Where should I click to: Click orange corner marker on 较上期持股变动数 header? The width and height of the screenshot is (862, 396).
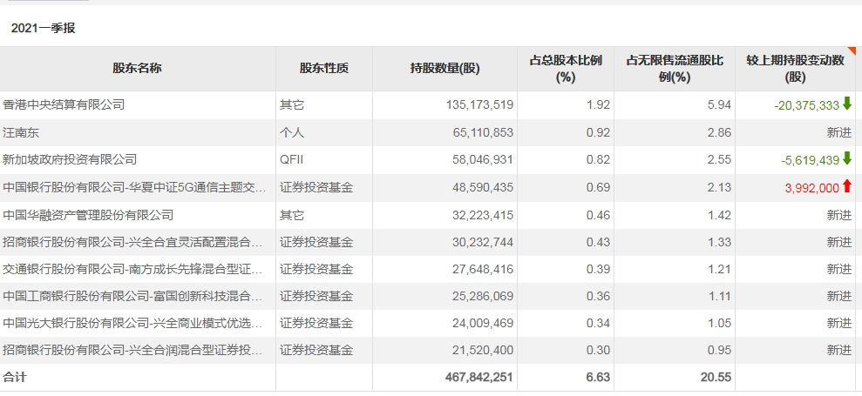tap(852, 50)
